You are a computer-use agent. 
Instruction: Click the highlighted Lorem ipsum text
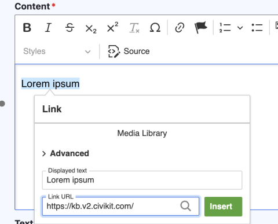click(50, 84)
